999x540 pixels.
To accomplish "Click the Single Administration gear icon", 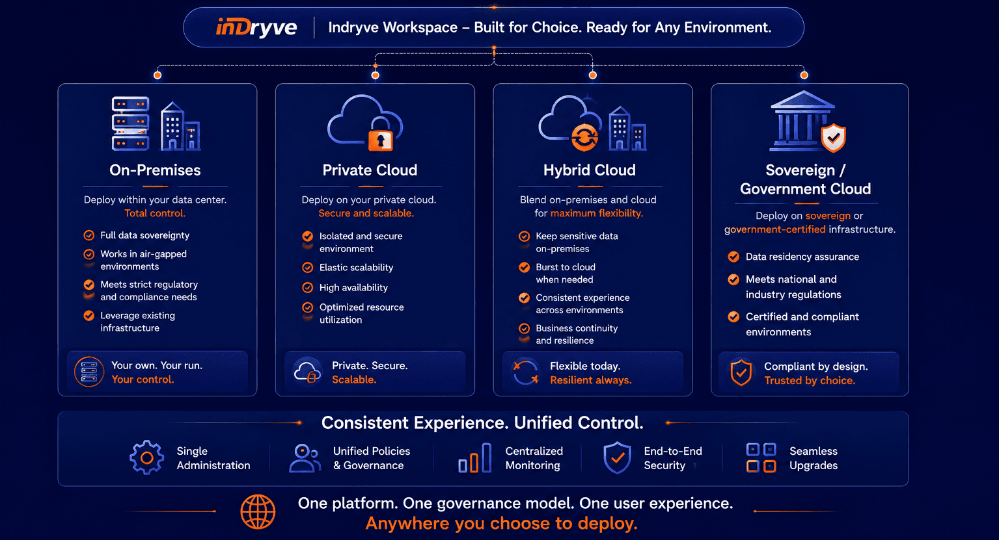I will point(147,457).
